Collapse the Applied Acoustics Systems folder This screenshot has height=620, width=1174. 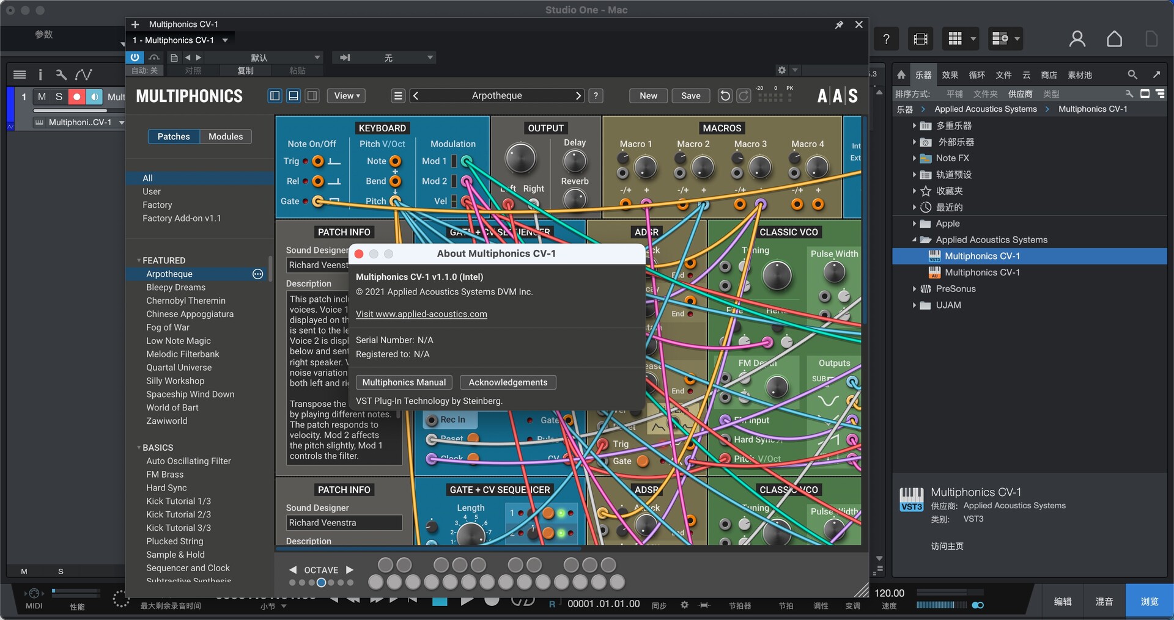pyautogui.click(x=914, y=240)
